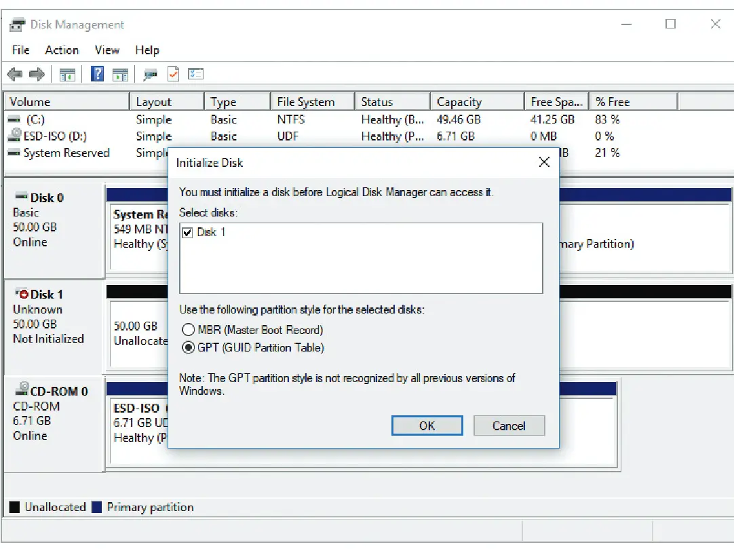This screenshot has height=549, width=734.
Task: Select GPT (GUID Partition Table) option
Action: click(187, 348)
